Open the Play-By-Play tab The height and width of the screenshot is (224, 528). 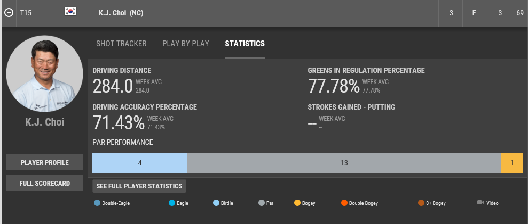(x=186, y=44)
